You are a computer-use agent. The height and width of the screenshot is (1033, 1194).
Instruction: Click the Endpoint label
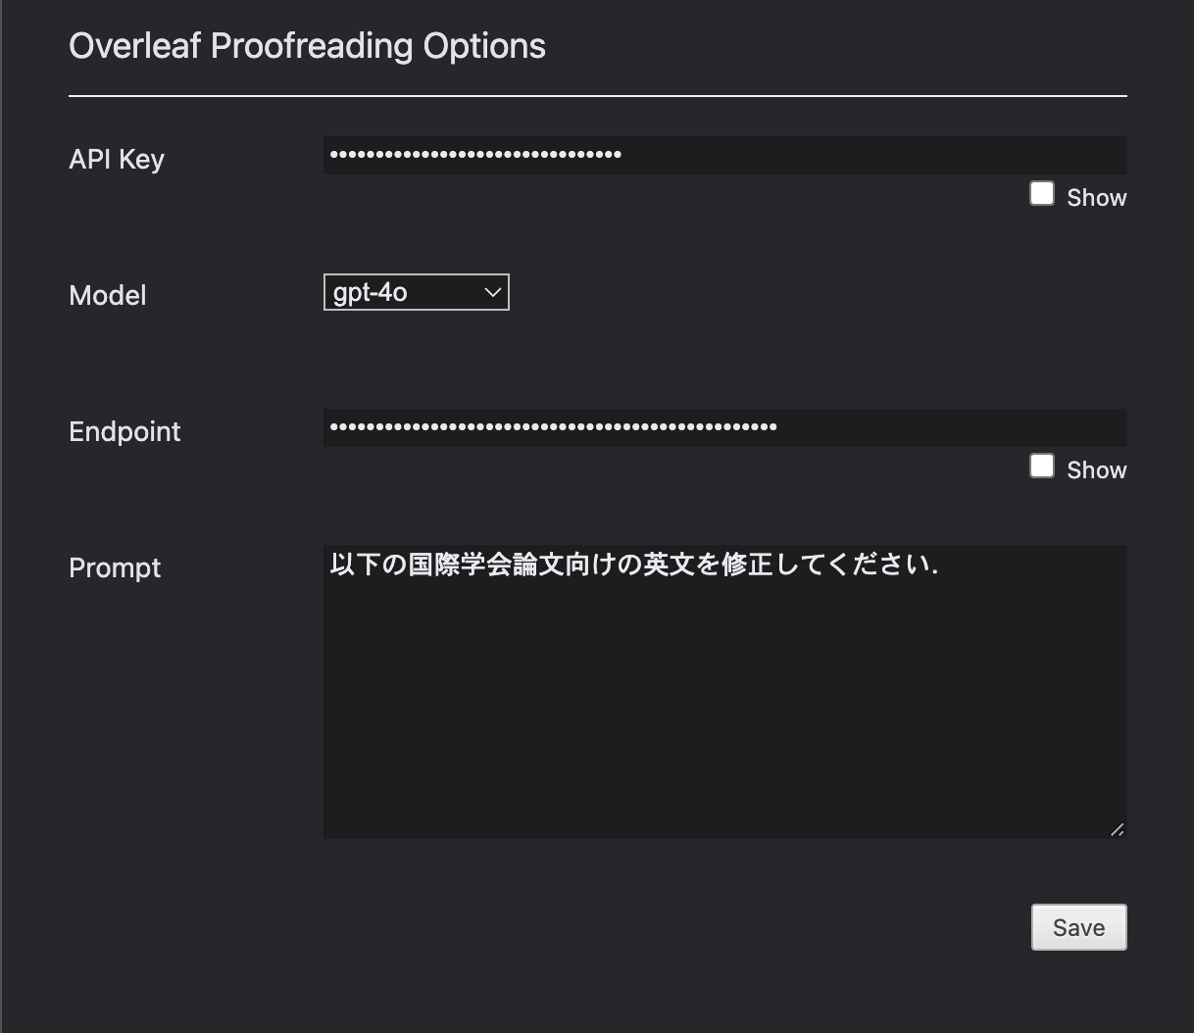click(x=124, y=431)
